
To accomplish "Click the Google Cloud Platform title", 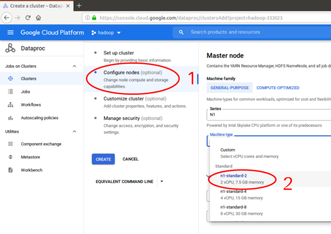I will [52, 32].
